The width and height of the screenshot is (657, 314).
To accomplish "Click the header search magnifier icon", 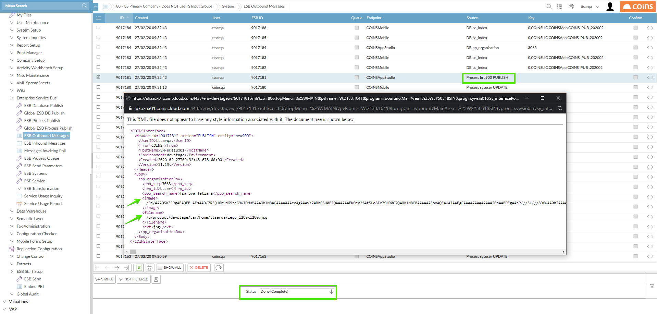I will tap(549, 7).
